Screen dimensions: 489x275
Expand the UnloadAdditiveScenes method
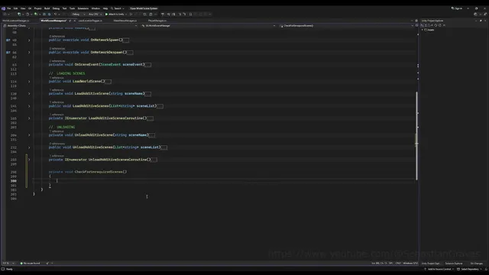tap(29, 147)
